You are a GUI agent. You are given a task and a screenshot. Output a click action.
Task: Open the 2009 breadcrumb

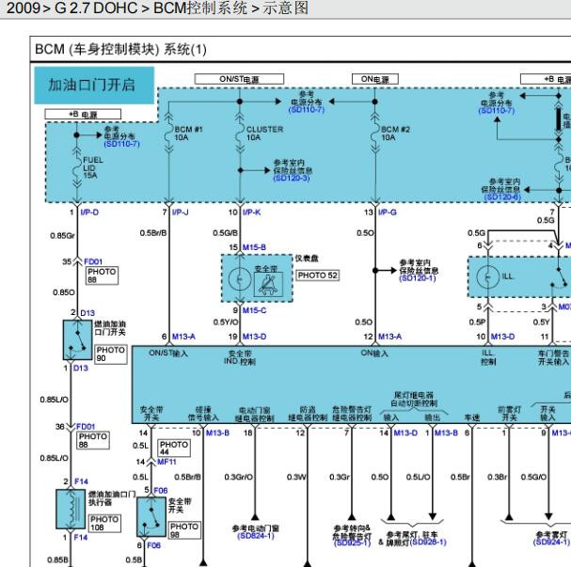pos(24,8)
